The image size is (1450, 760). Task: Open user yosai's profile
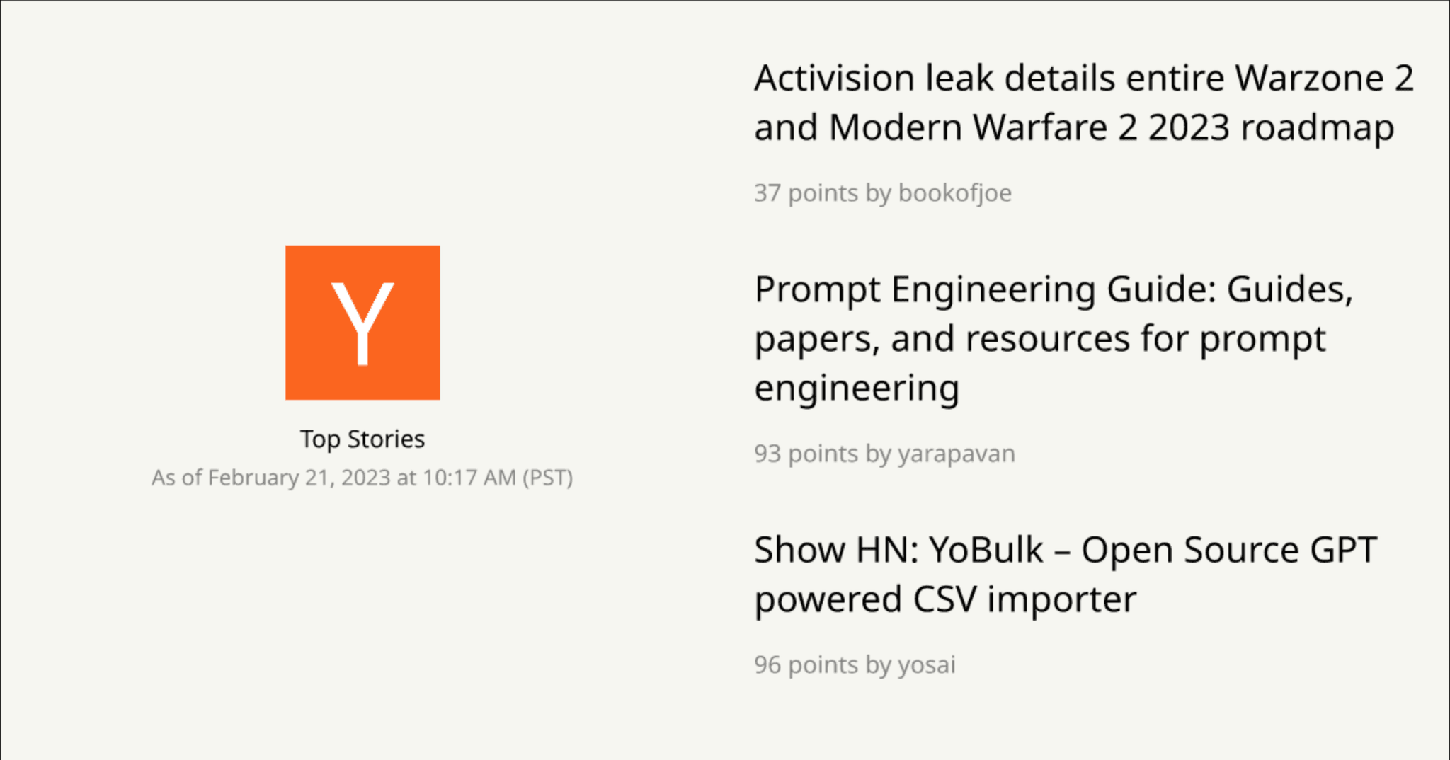(x=926, y=665)
